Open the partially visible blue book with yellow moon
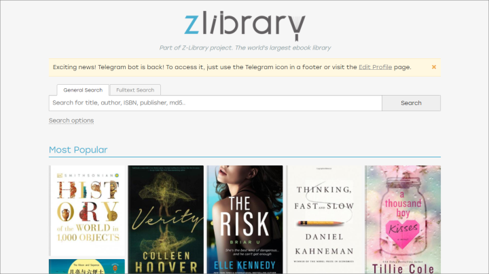Viewport: 489px width, 274px height. [87, 267]
